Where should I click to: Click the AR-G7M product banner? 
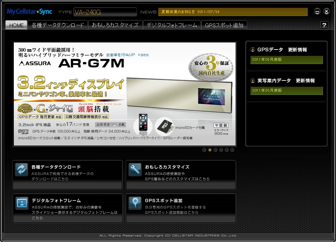tap(125, 94)
